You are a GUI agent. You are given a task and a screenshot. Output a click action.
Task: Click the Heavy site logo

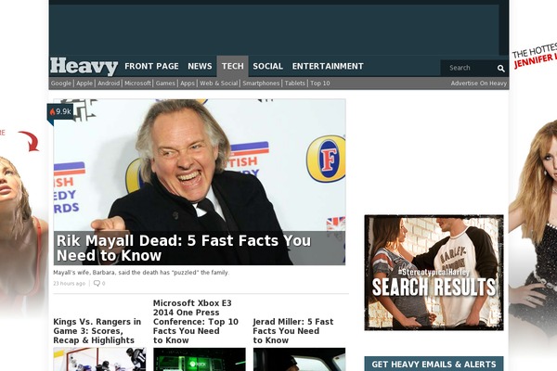84,67
